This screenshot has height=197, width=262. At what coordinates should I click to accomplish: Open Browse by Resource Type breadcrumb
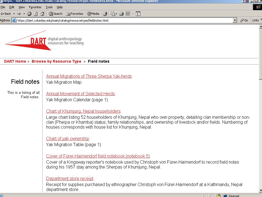click(56, 61)
